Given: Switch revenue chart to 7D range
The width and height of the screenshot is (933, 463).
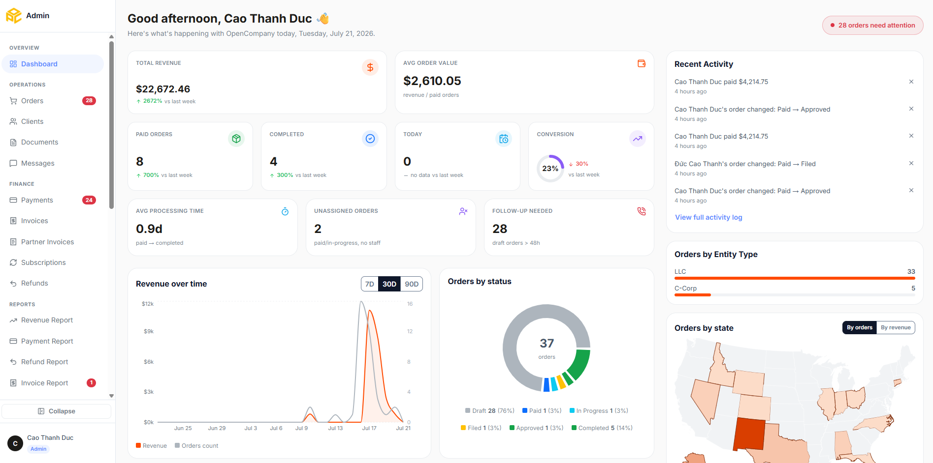Looking at the screenshot, I should pos(370,284).
